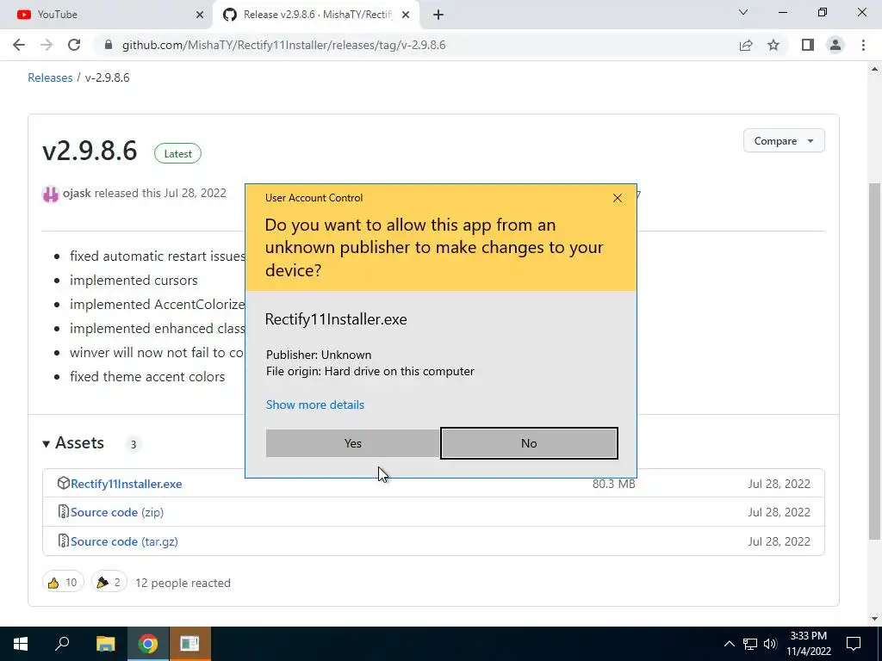This screenshot has height=661, width=882.
Task: Open the notification center icon
Action: (x=854, y=644)
